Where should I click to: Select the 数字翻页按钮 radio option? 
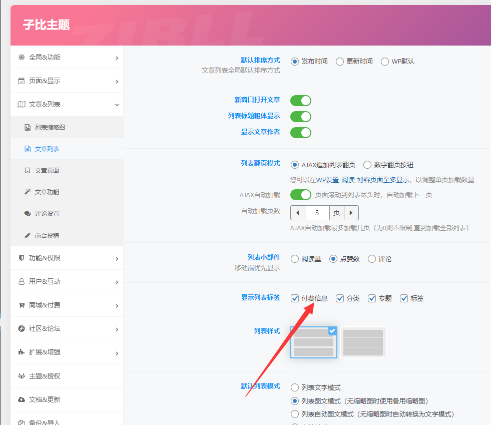[x=367, y=164]
